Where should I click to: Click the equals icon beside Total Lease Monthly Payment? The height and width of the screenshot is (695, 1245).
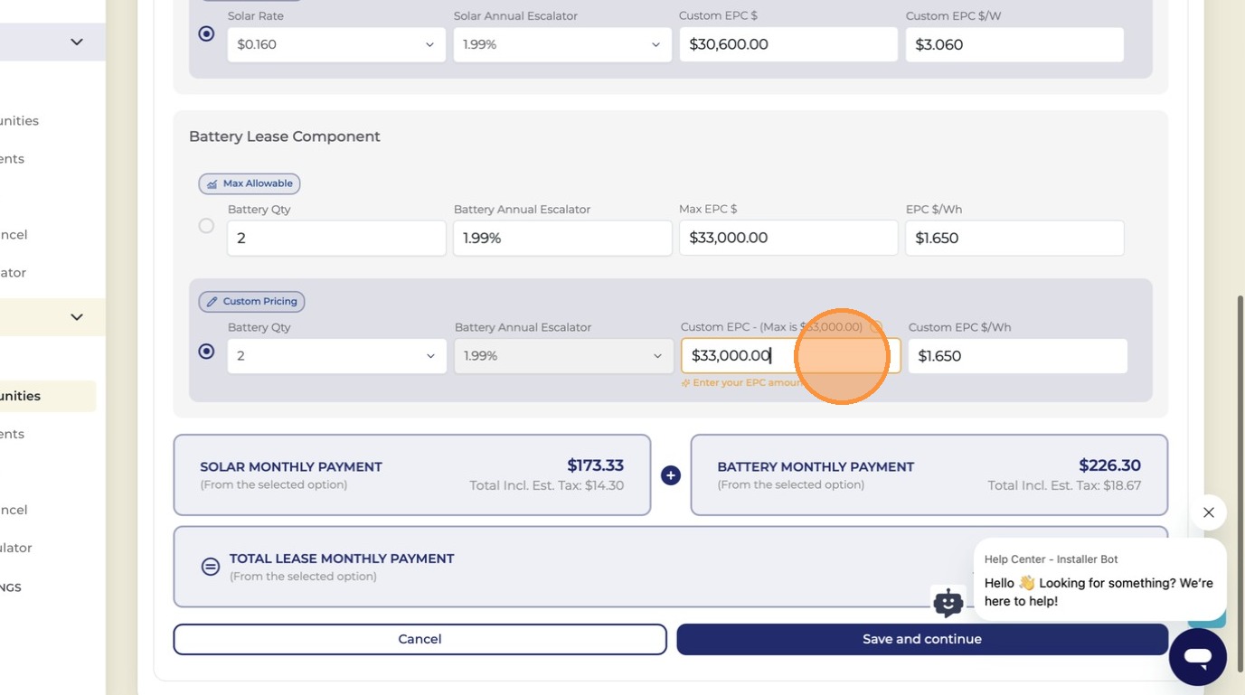click(x=211, y=567)
